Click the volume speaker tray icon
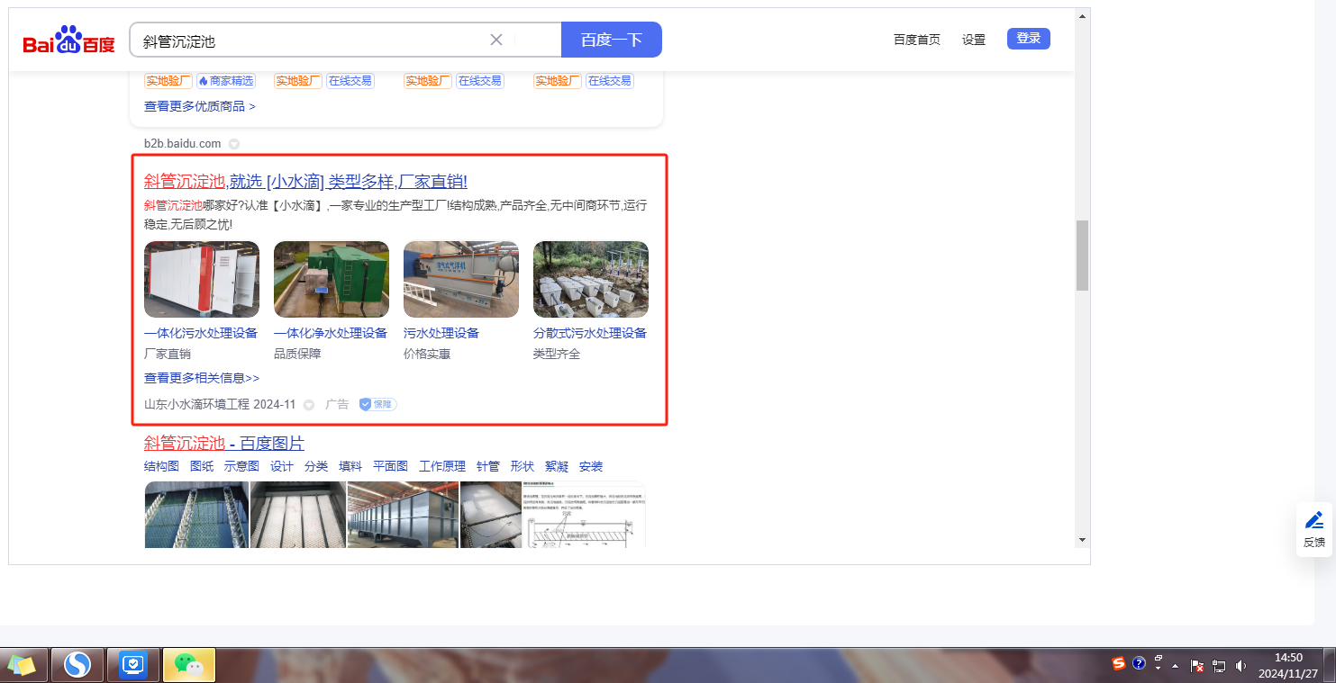 click(1241, 666)
